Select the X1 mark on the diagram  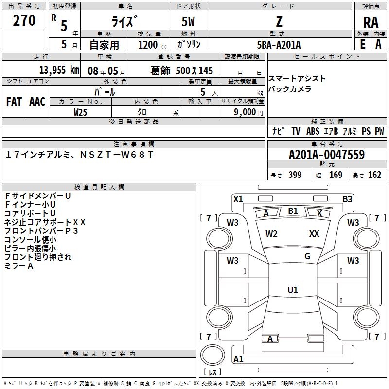(x=238, y=199)
